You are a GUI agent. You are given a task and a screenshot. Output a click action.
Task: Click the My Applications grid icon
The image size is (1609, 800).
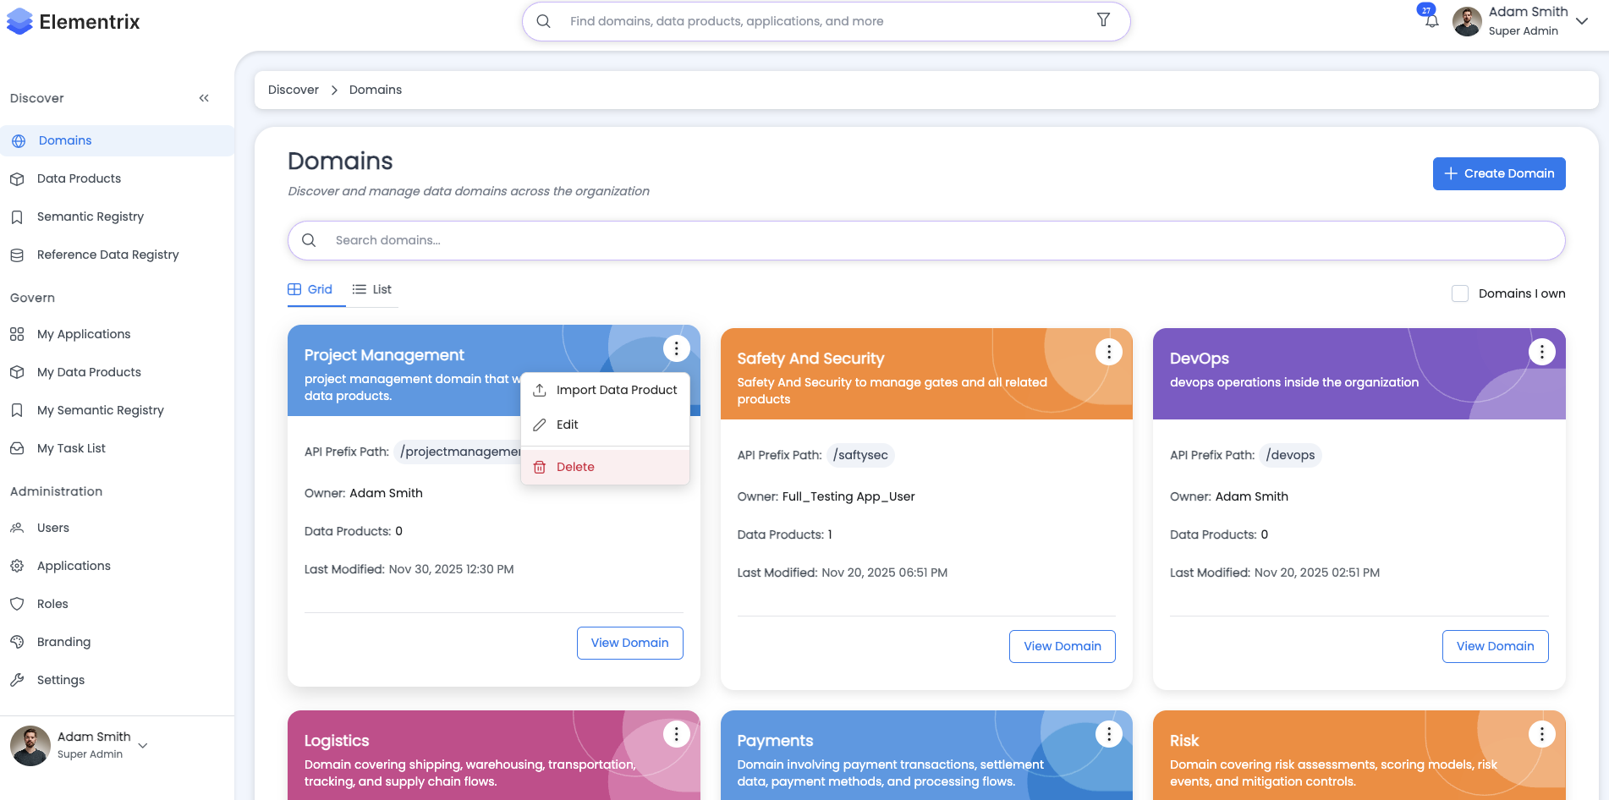(x=17, y=334)
